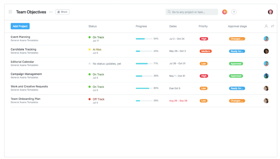Open the Low priority tag for Editorial Calendar
The width and height of the screenshot is (280, 159).
coord(203,64)
